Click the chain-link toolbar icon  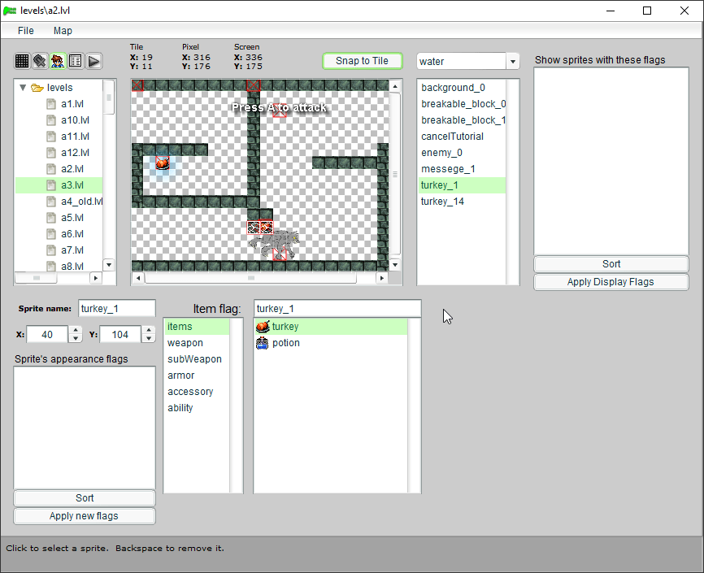tap(40, 61)
